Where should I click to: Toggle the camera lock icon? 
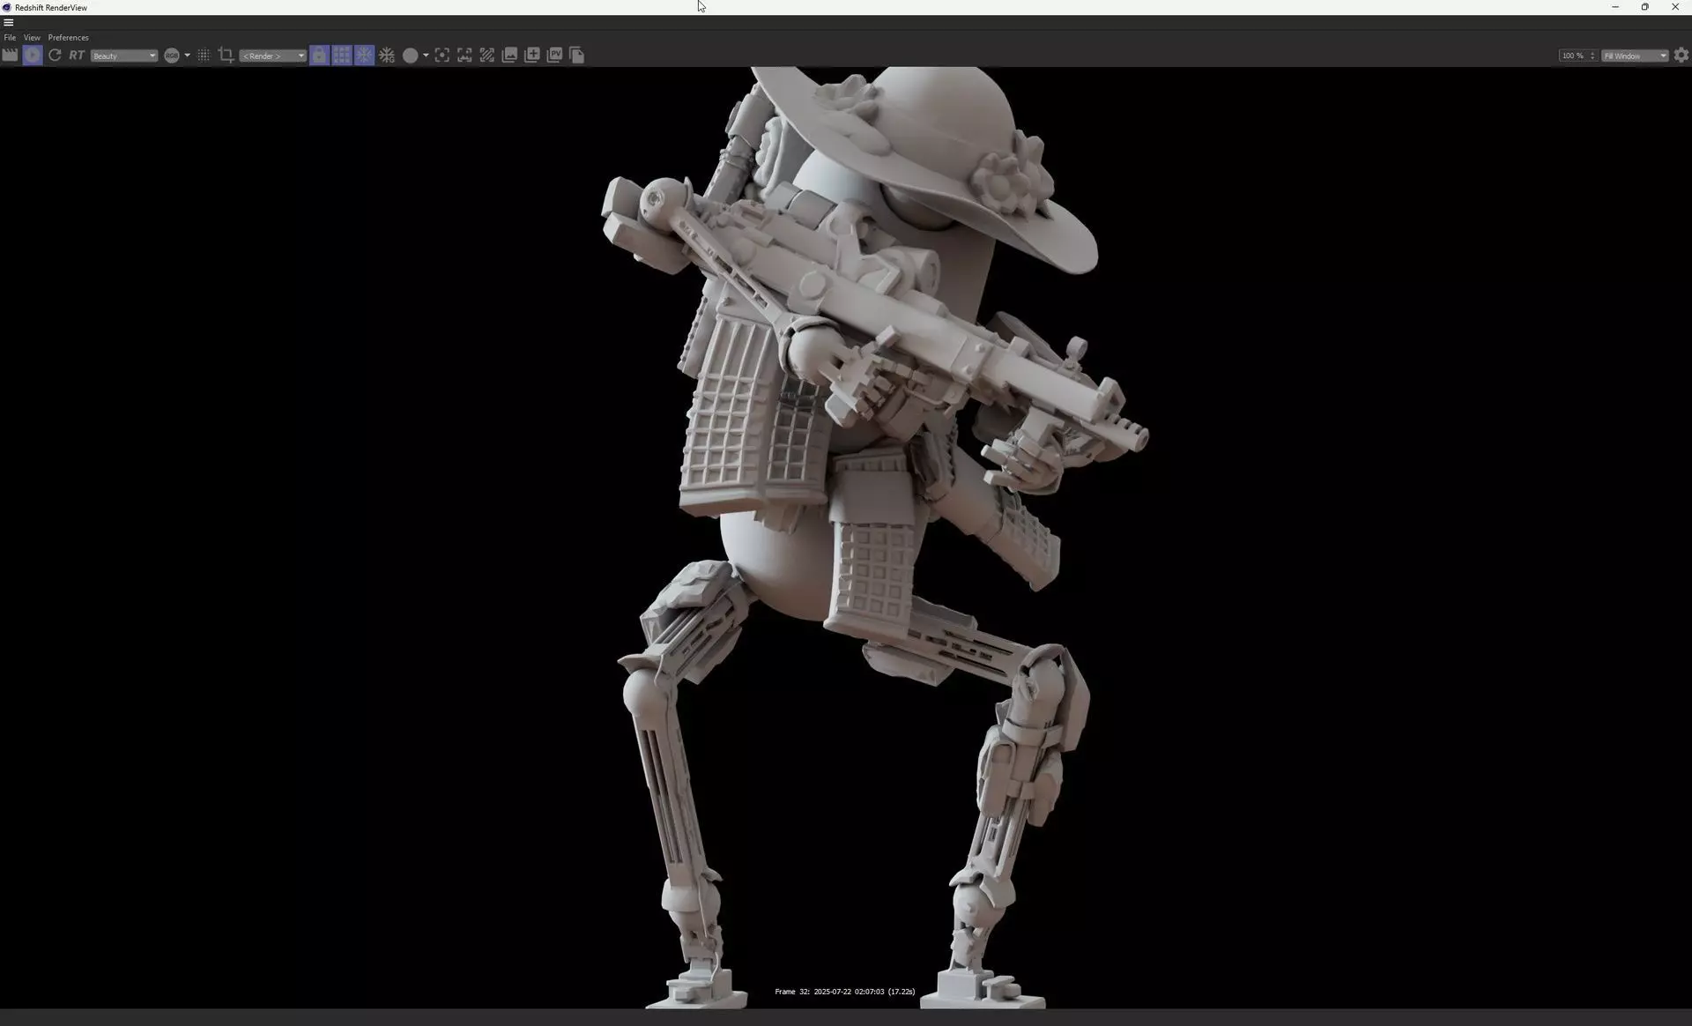(319, 56)
